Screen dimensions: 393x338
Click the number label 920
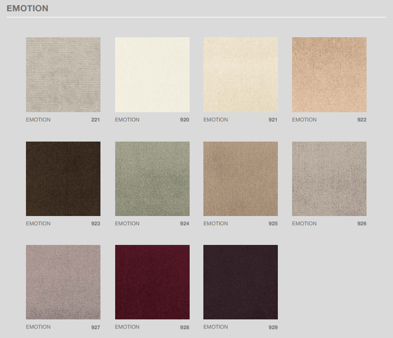click(184, 120)
